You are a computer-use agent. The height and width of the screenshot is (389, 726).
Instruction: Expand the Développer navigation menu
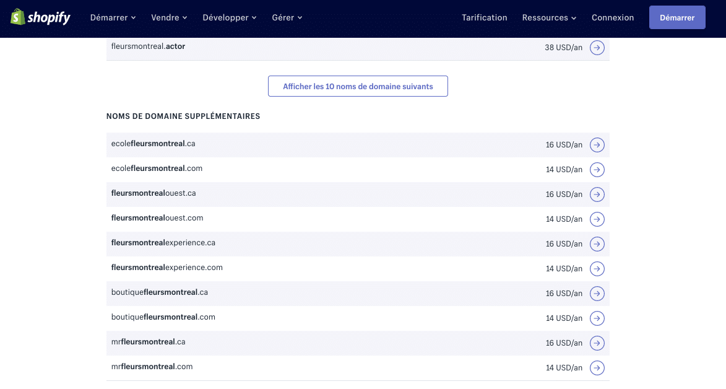[229, 18]
